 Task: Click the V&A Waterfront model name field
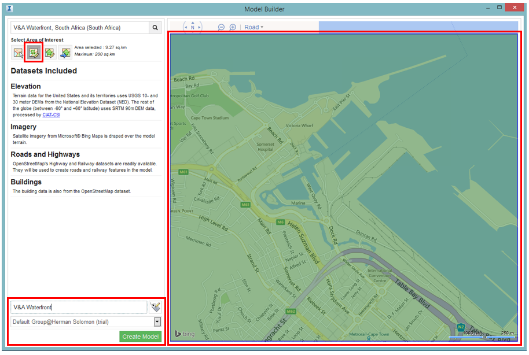(x=79, y=307)
